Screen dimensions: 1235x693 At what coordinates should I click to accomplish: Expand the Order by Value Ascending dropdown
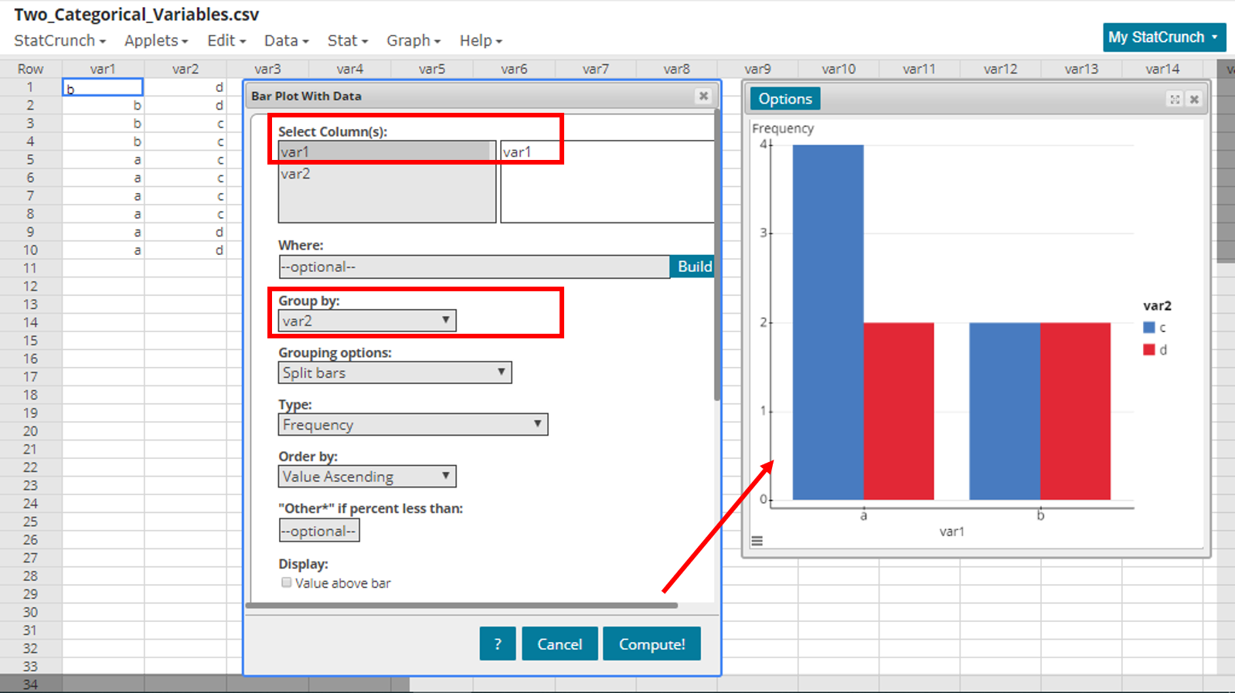click(x=366, y=476)
